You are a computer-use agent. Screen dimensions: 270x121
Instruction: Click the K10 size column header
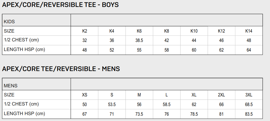click(194, 31)
